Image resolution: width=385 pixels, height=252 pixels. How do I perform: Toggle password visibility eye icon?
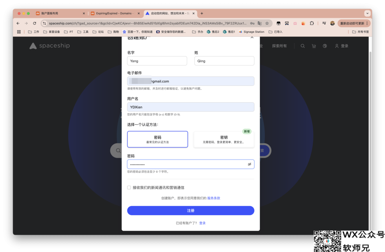[249, 164]
